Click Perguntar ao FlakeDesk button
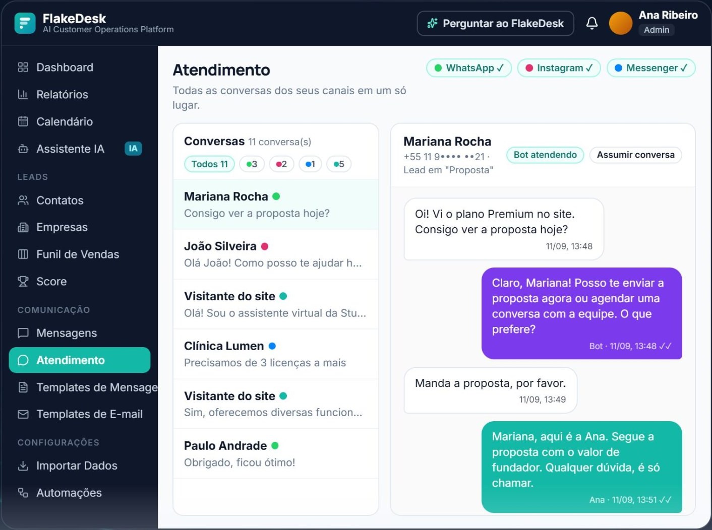The width and height of the screenshot is (712, 530). 495,23
